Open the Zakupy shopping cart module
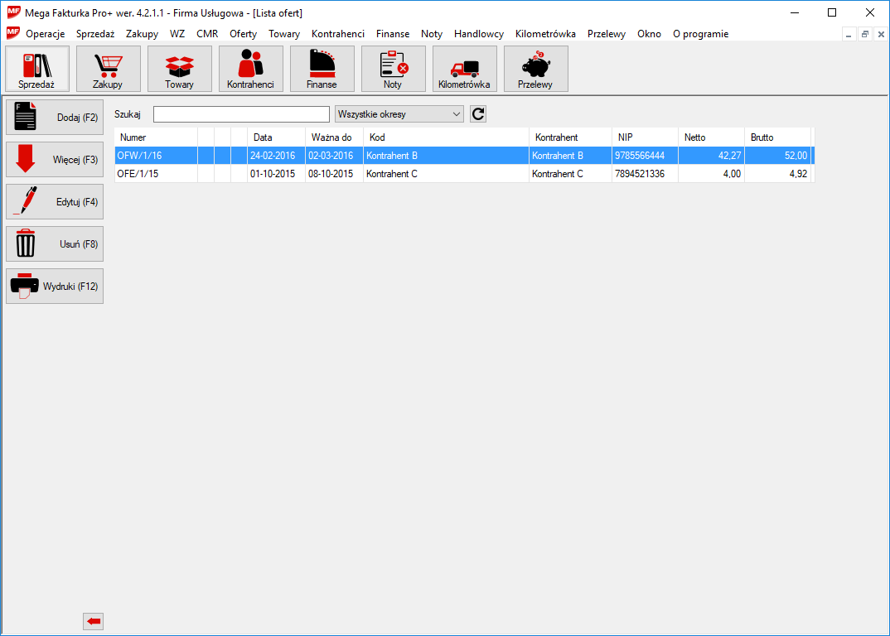890x636 pixels. click(109, 69)
